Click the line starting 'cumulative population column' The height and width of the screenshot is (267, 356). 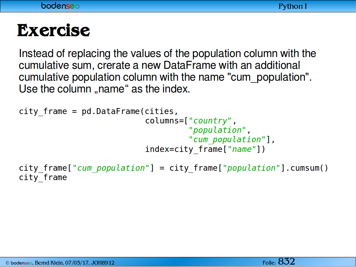click(x=165, y=77)
